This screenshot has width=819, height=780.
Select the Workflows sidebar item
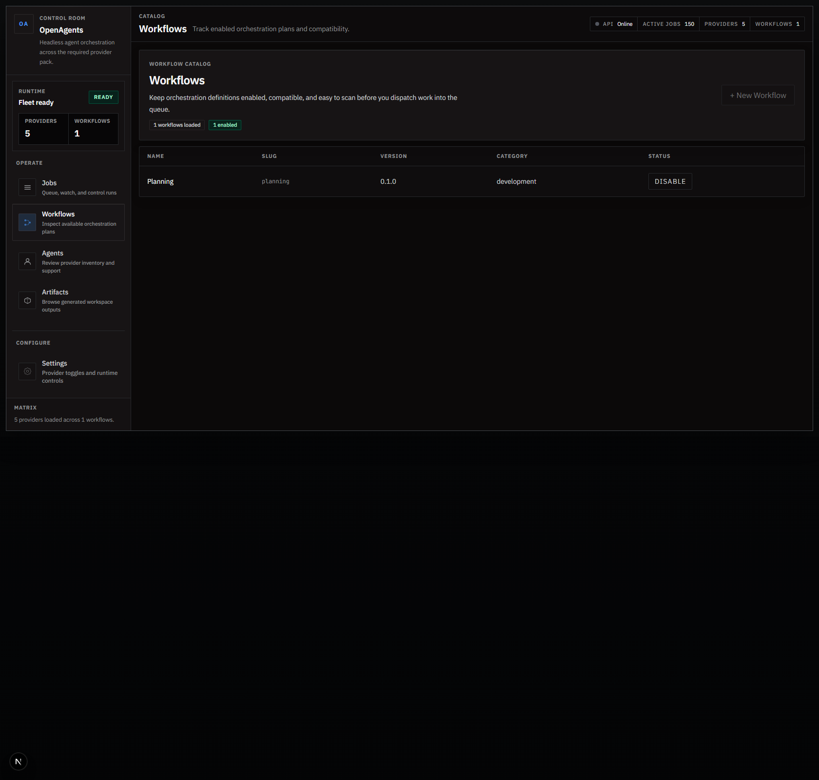click(68, 222)
